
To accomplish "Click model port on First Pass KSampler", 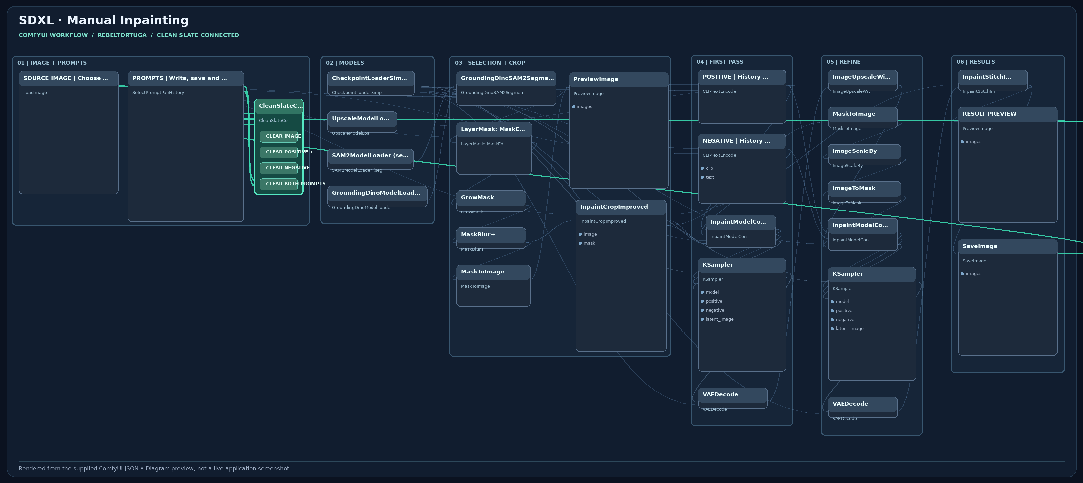I will point(702,292).
